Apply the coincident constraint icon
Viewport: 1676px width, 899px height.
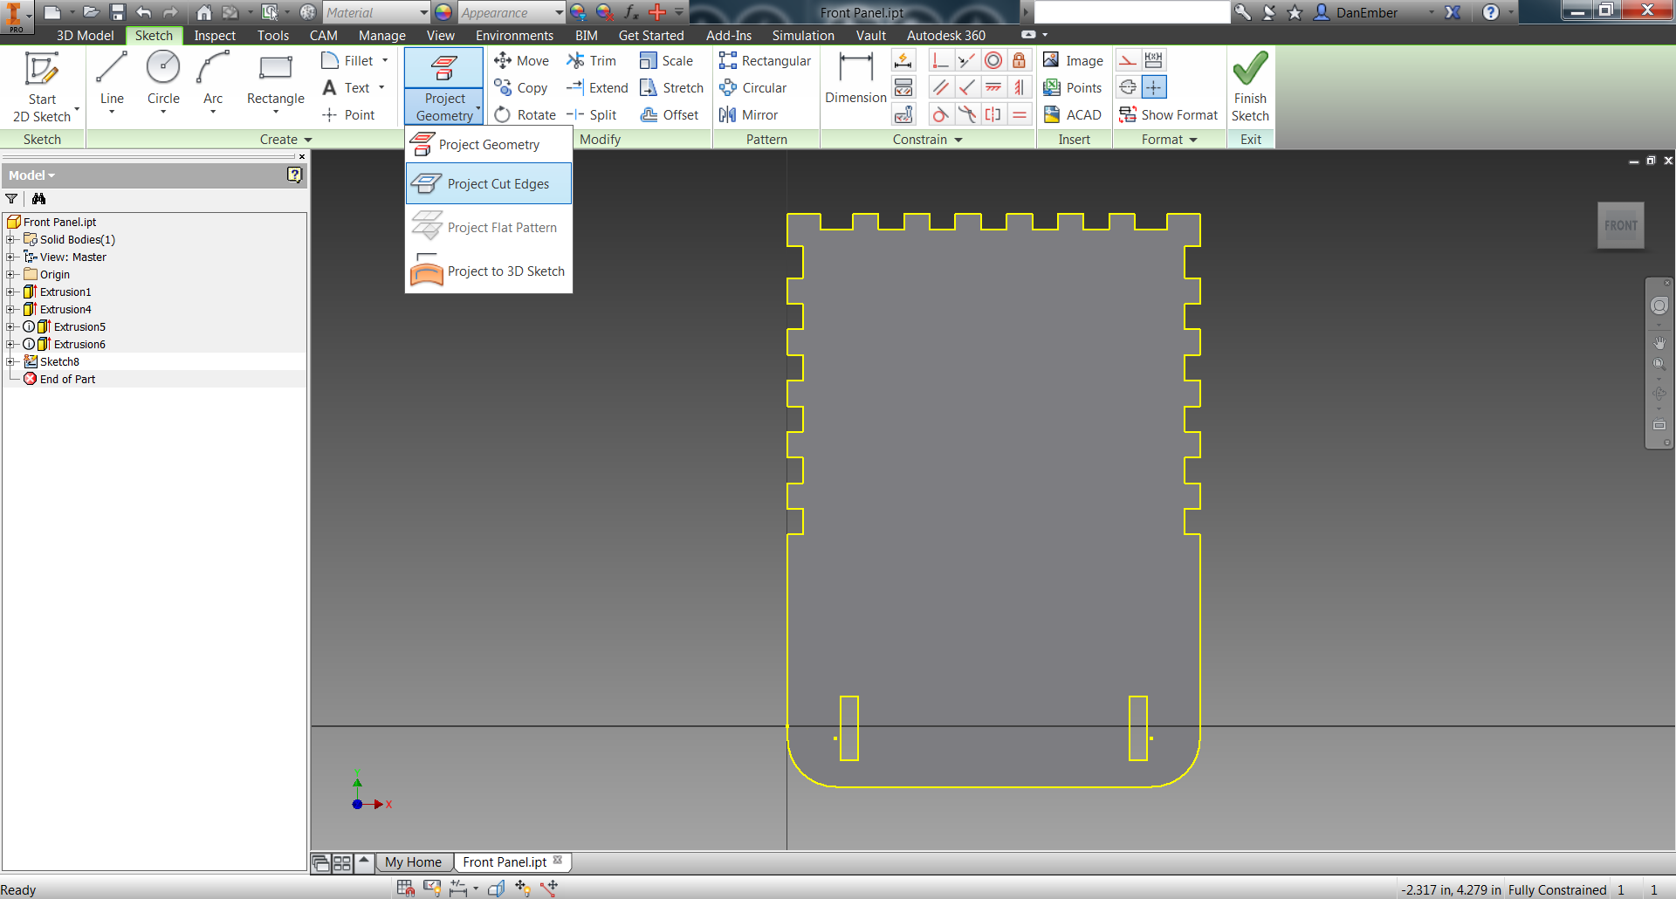(940, 61)
